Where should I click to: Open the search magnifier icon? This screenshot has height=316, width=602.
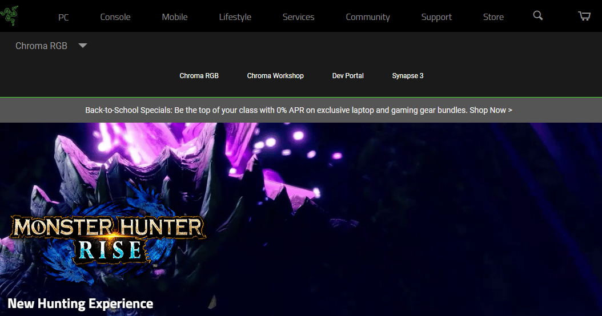(x=538, y=15)
